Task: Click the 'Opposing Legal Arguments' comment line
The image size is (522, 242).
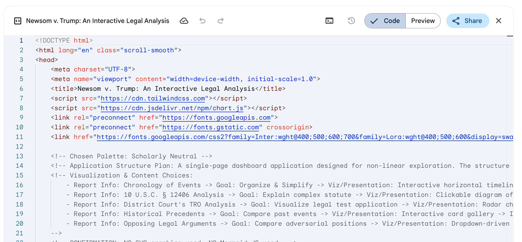Action: pos(288,224)
